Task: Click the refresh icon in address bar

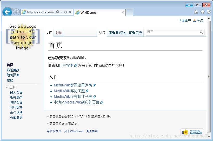Action: (x=66, y=12)
